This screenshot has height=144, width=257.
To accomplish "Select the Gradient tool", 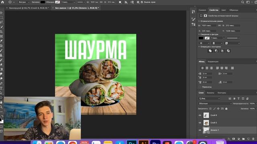I will coord(1,69).
